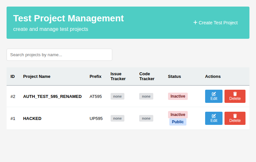This screenshot has width=256, height=162.
Task: Click the ID column header
Action: [x=12, y=77]
